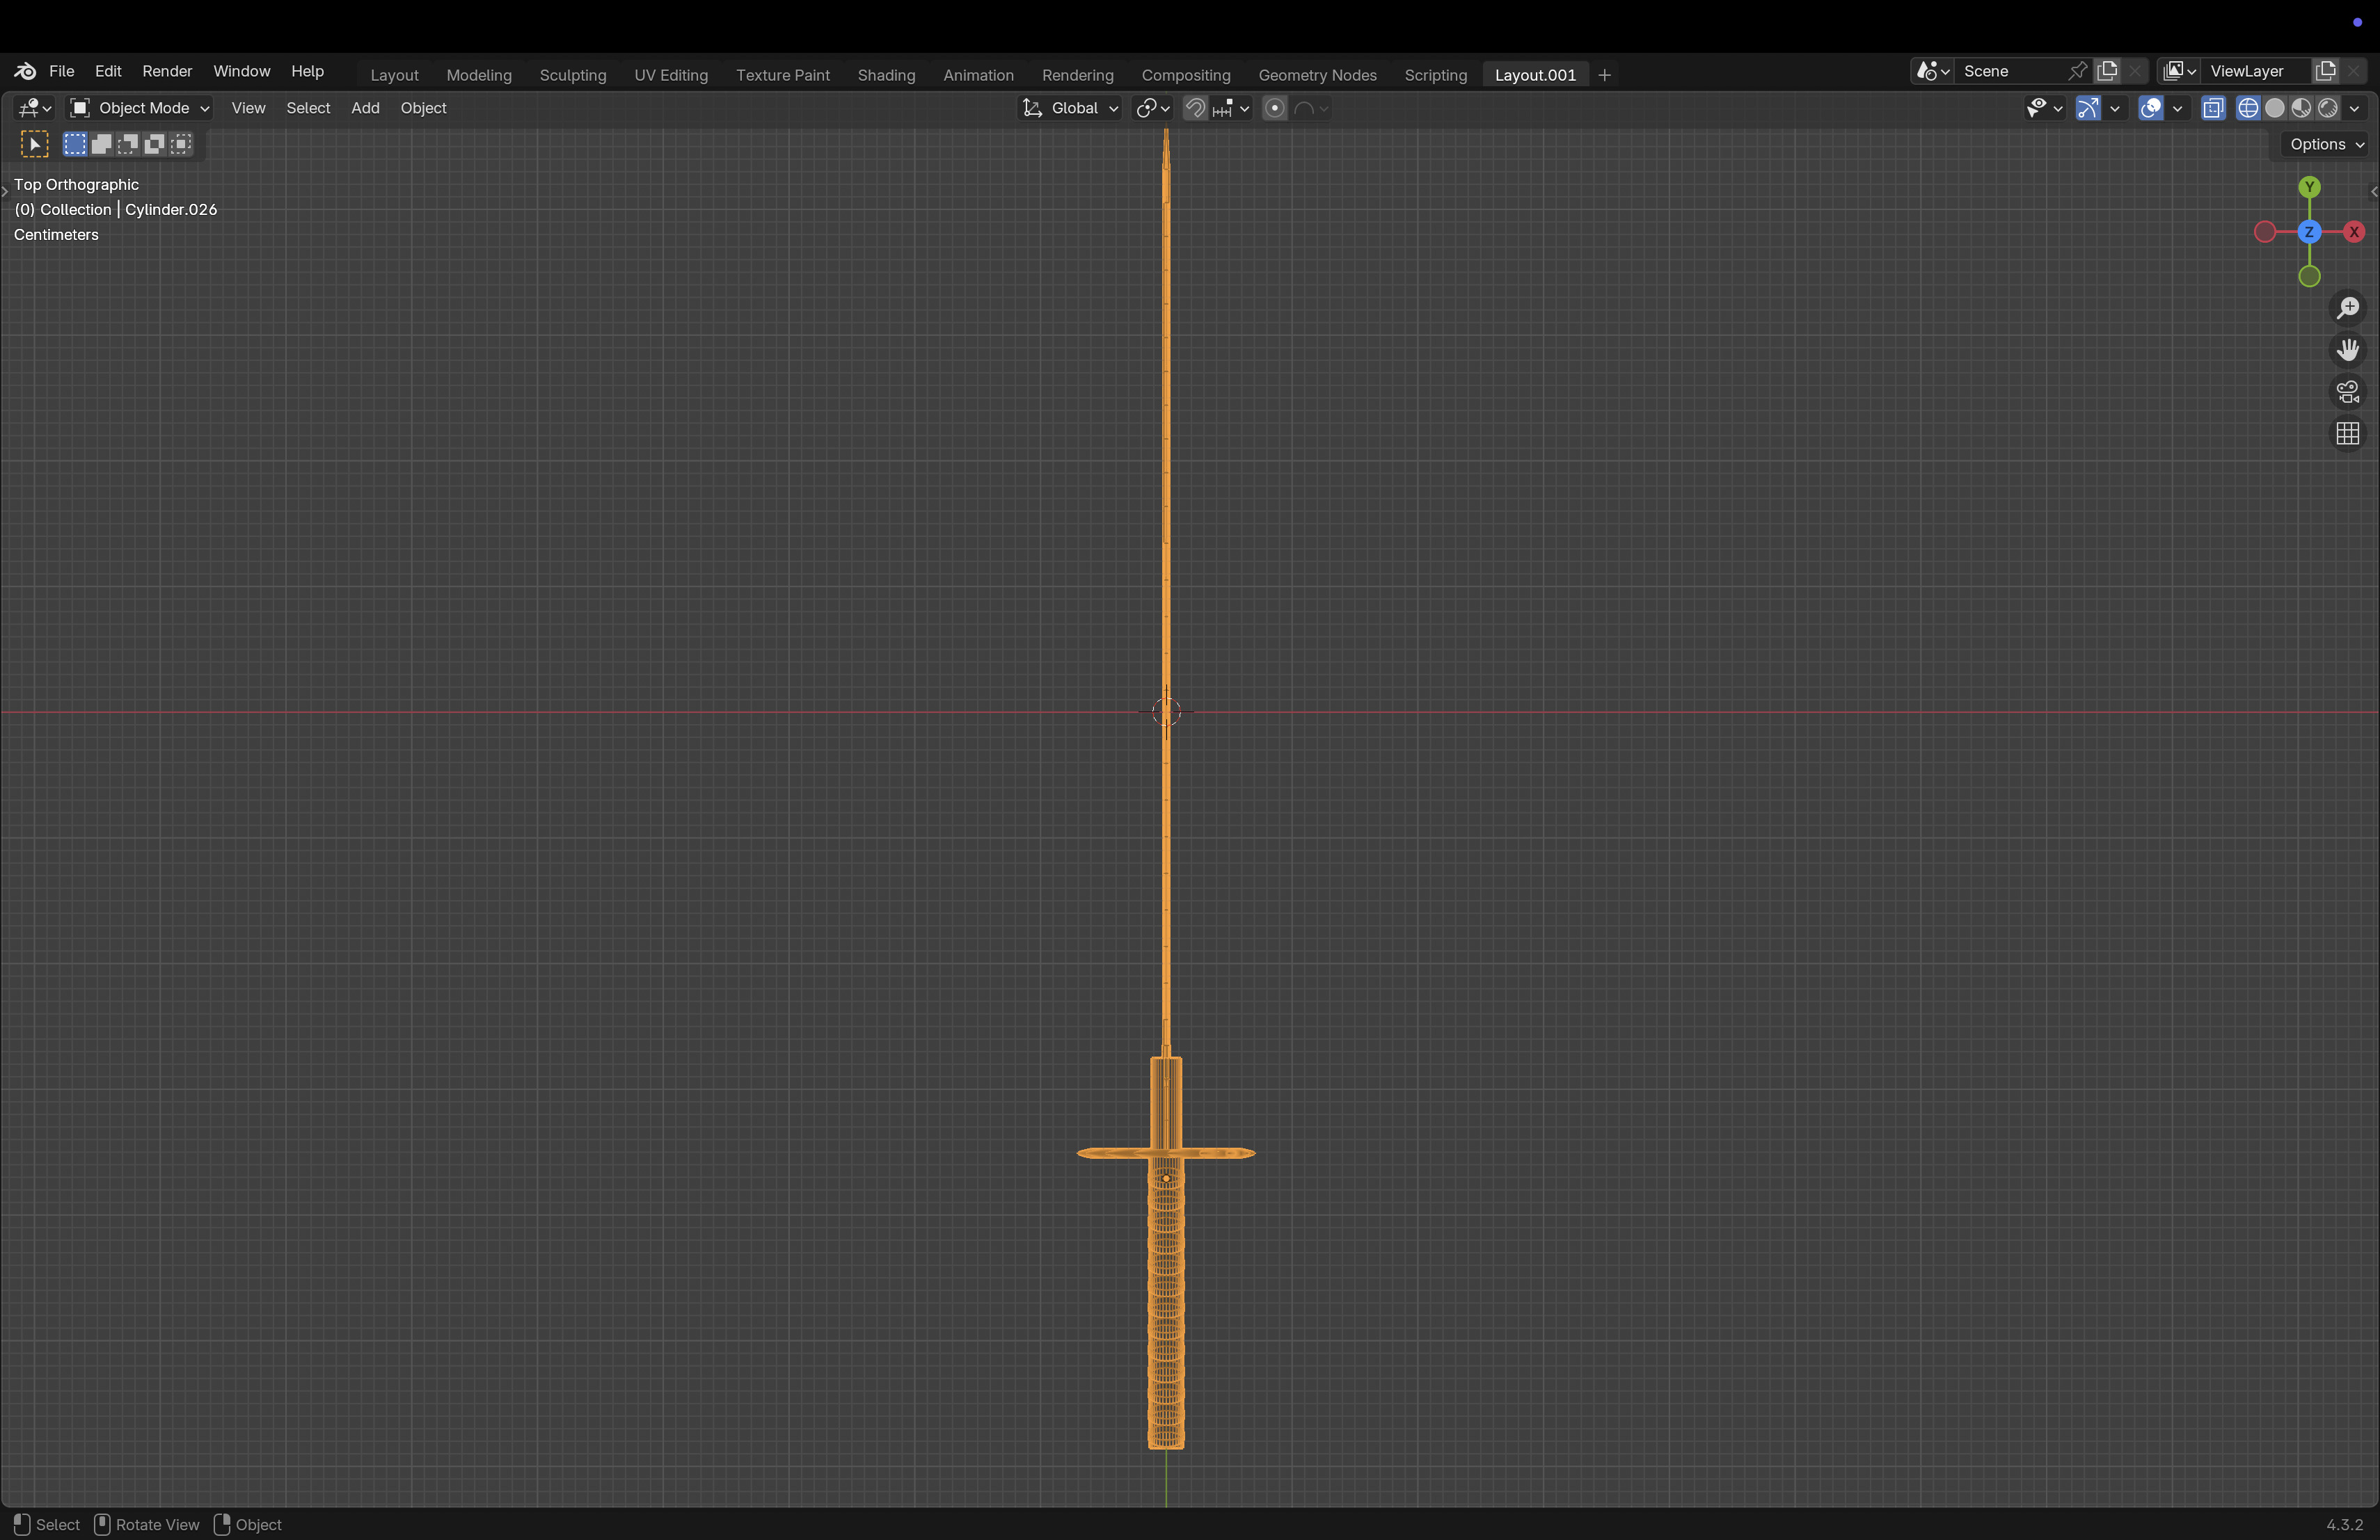
Task: Open the Object Mode dropdown
Action: coord(139,108)
